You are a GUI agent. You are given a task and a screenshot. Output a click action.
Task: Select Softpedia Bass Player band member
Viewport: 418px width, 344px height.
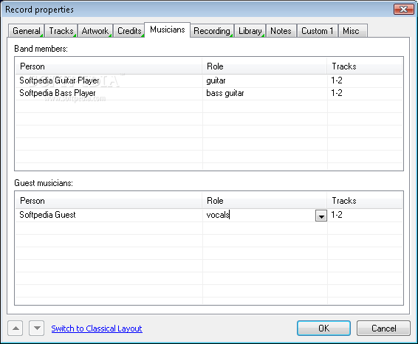pyautogui.click(x=58, y=93)
